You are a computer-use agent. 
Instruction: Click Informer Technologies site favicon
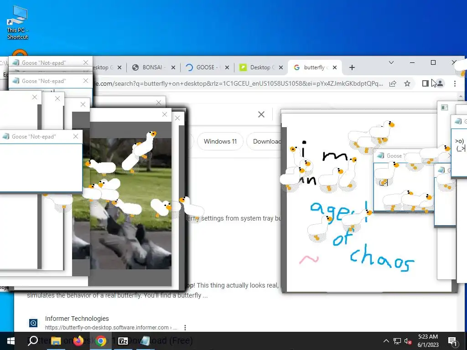pyautogui.click(x=33, y=323)
